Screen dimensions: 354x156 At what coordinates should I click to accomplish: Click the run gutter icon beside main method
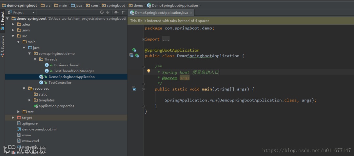point(134,89)
